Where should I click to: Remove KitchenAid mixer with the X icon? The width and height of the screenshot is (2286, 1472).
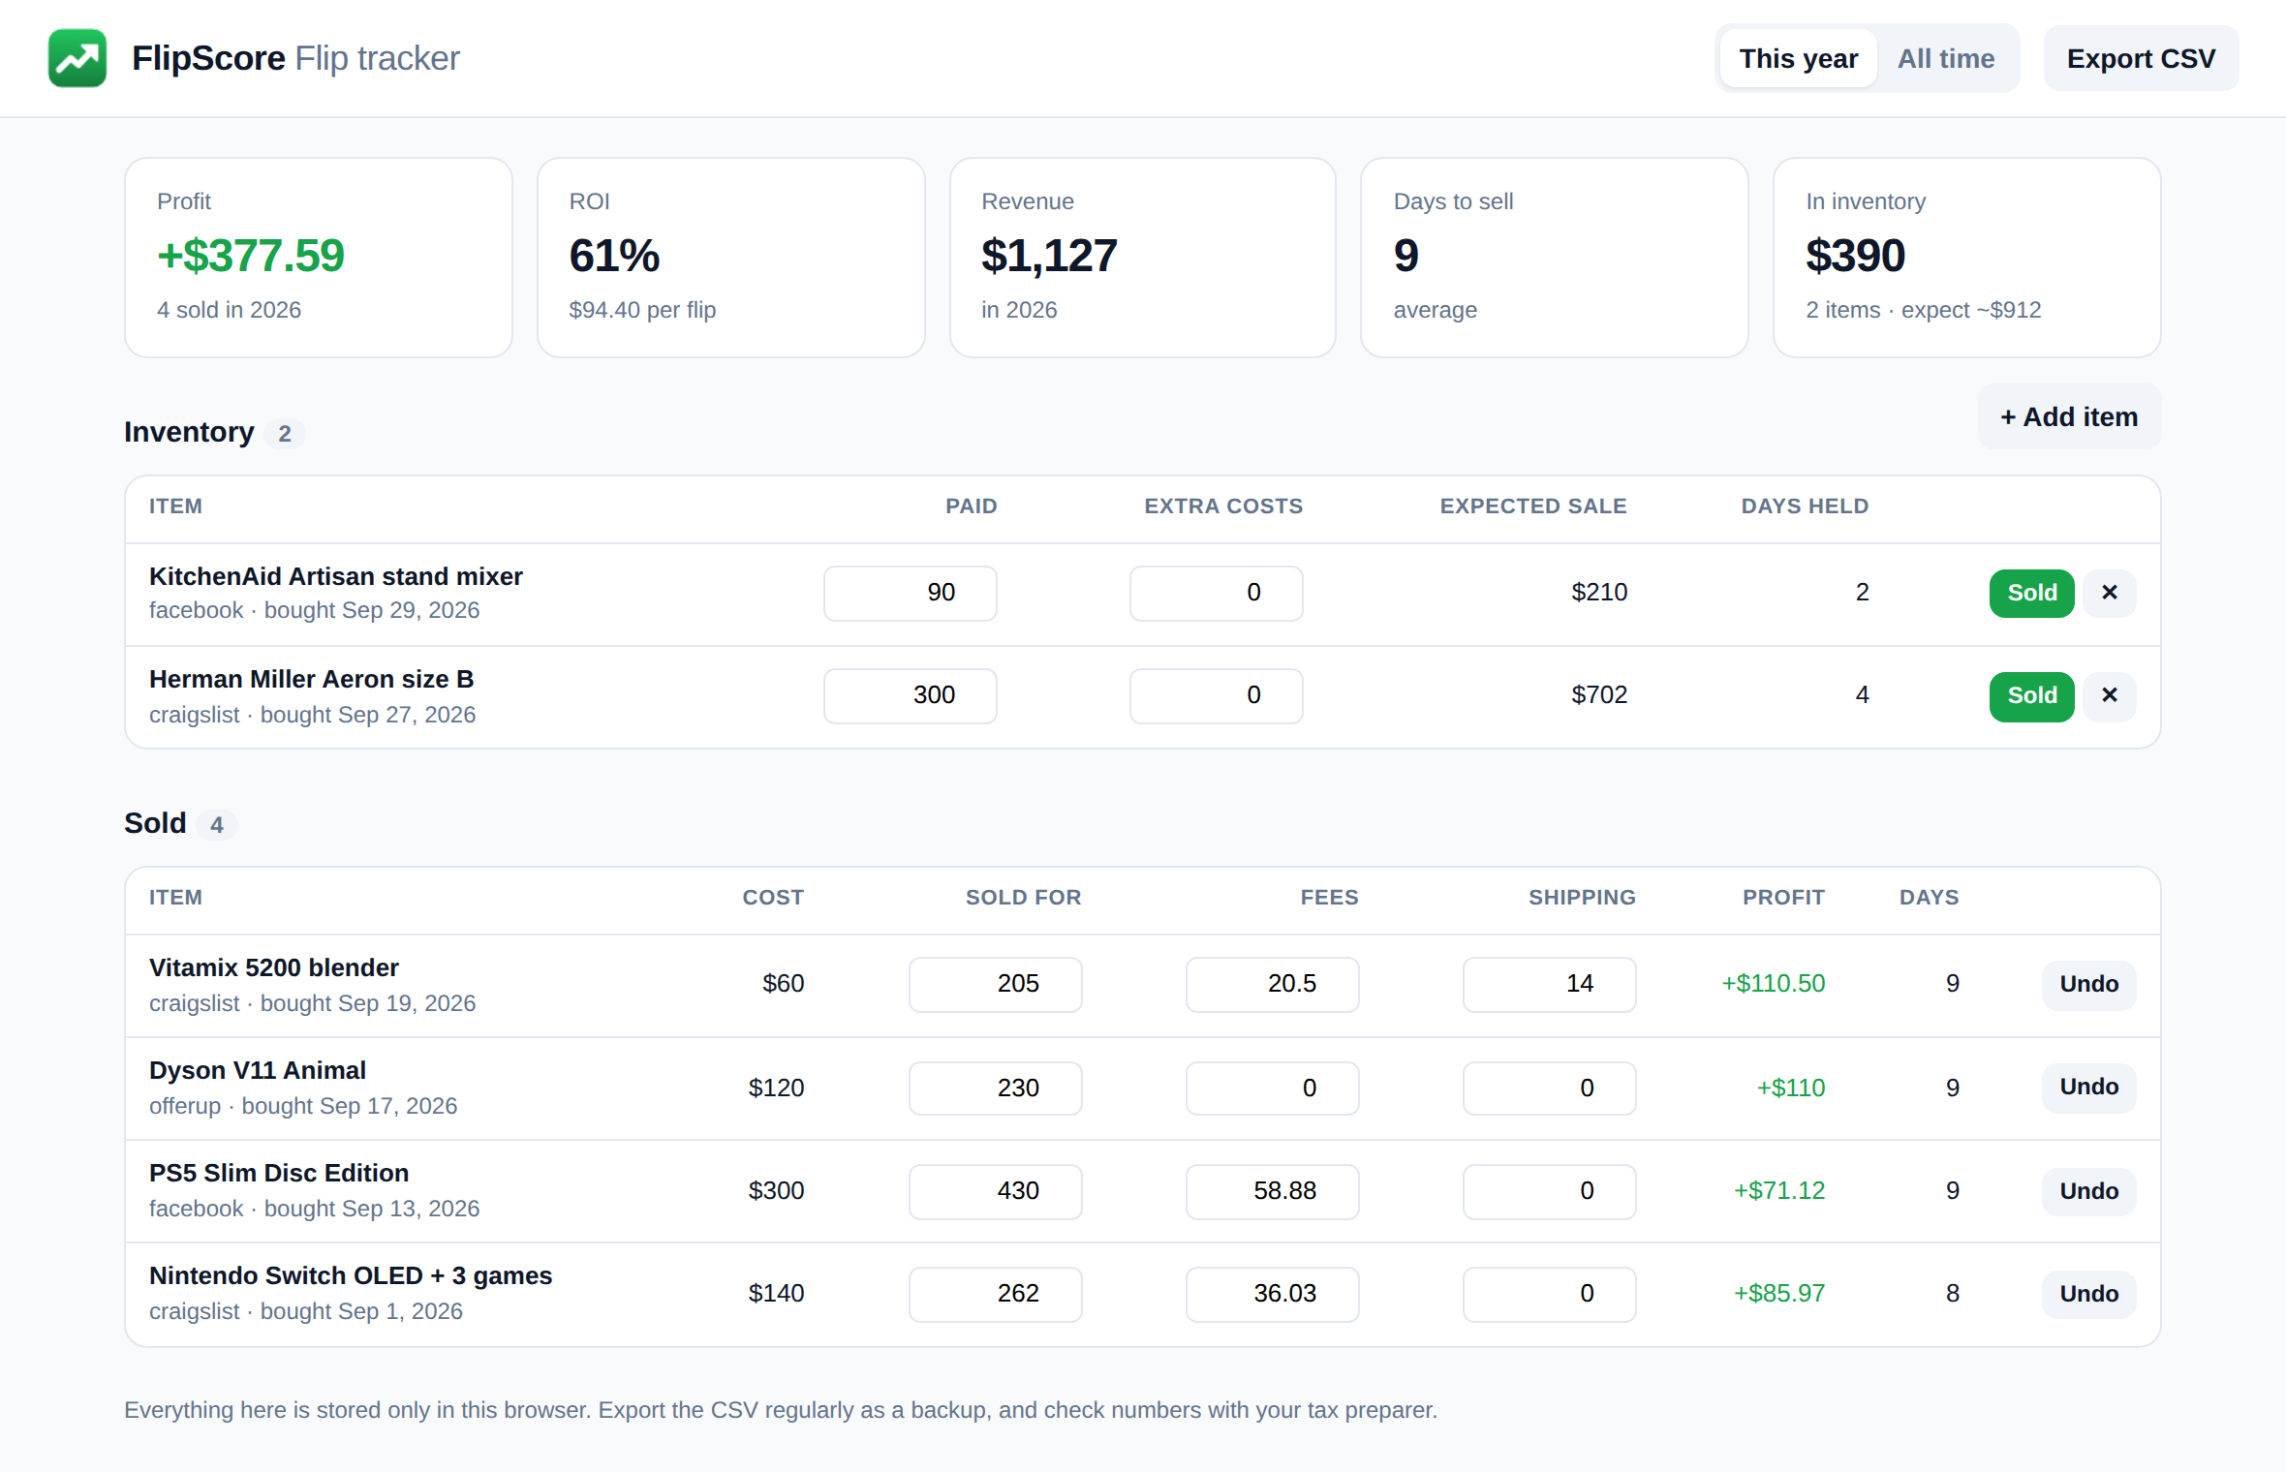pos(2110,593)
